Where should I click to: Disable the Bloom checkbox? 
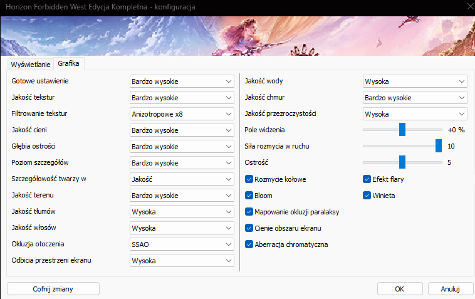249,196
